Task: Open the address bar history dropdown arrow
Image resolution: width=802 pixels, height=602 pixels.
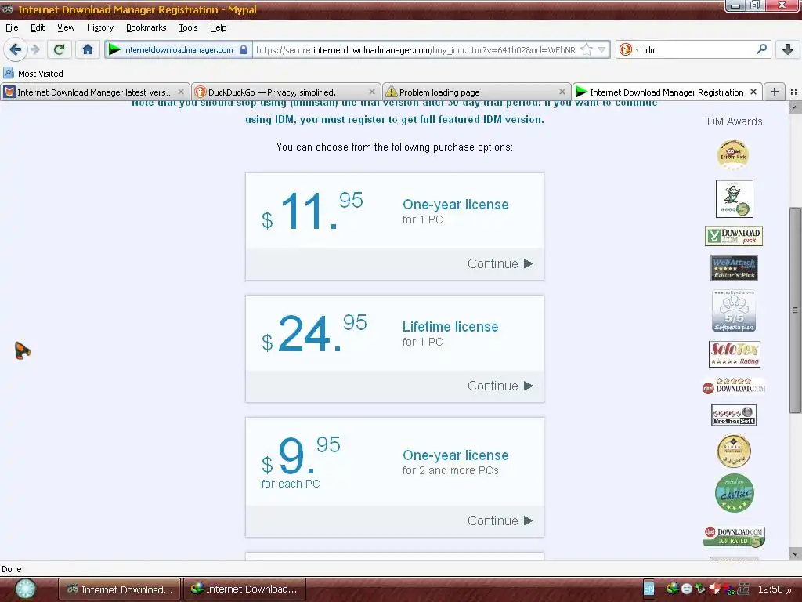Action: [x=601, y=49]
